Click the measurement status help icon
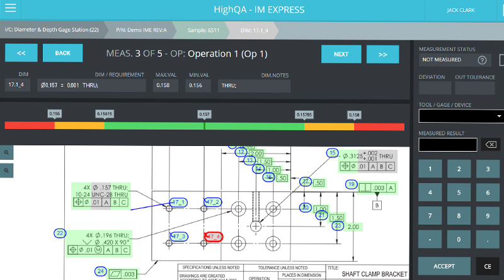 (482, 60)
